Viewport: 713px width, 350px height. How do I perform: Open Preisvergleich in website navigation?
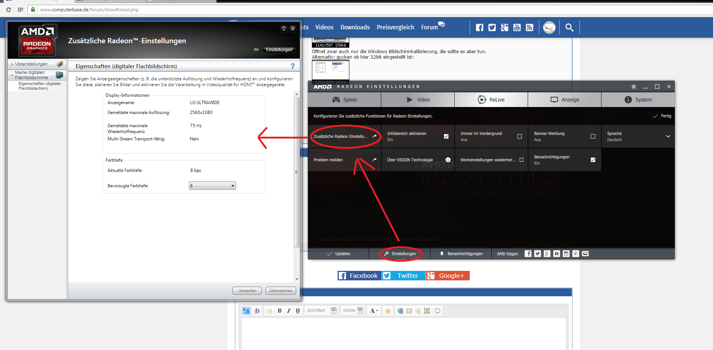click(x=395, y=27)
